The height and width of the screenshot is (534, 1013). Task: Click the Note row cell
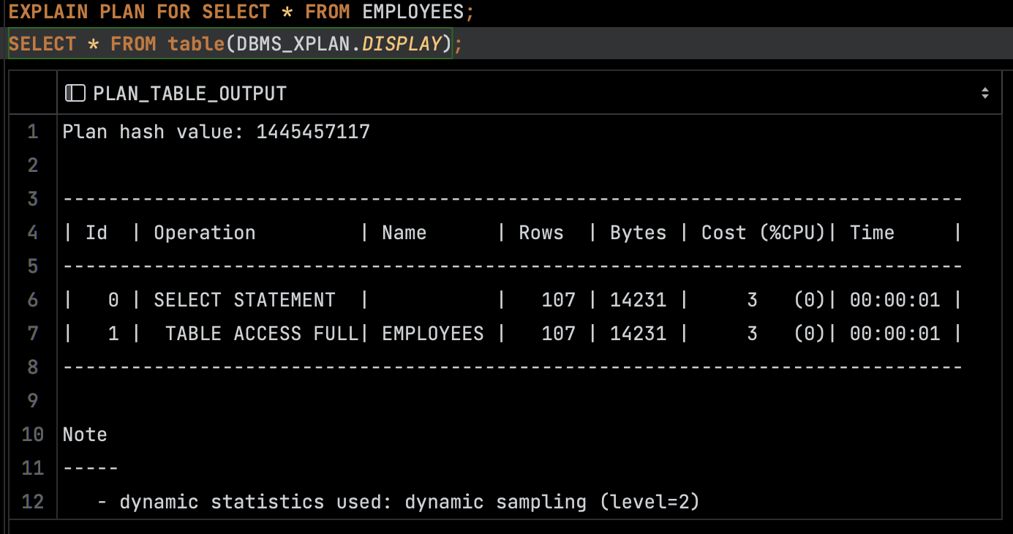point(529,435)
